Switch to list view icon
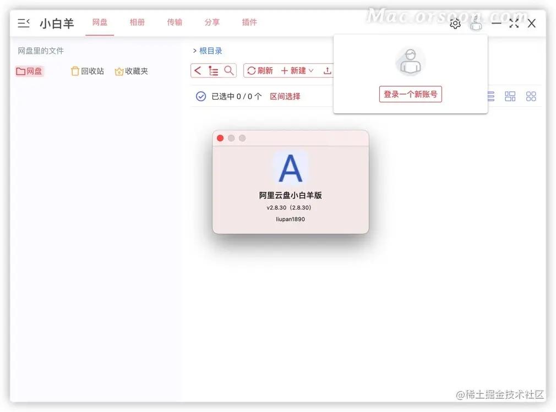The width and height of the screenshot is (556, 412). (490, 96)
